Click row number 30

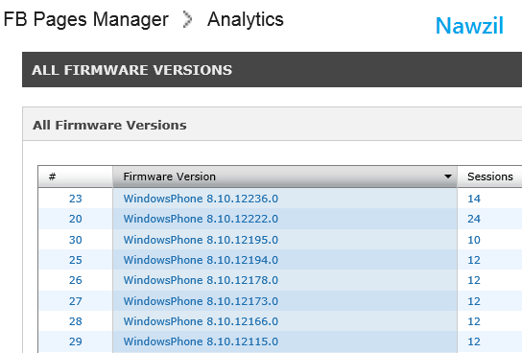point(76,240)
